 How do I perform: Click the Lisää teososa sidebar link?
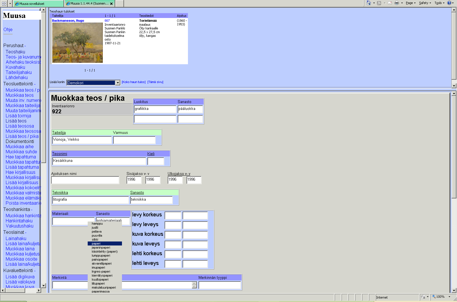click(20, 126)
